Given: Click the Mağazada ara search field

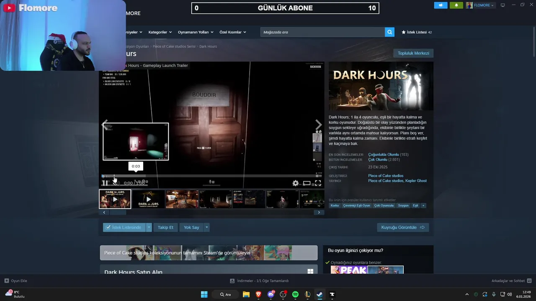Looking at the screenshot, I should (x=322, y=32).
